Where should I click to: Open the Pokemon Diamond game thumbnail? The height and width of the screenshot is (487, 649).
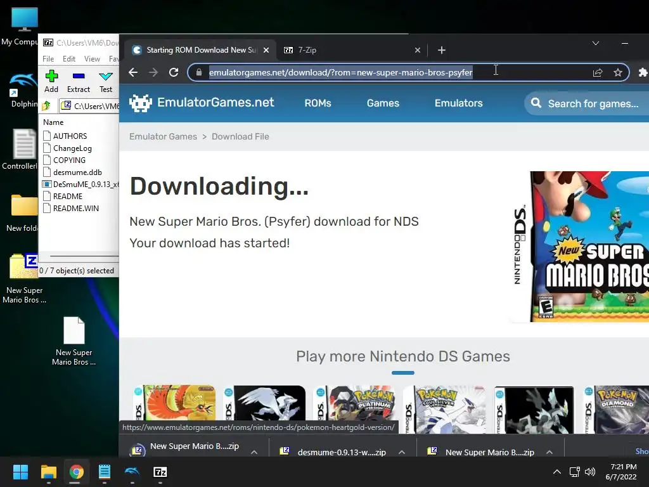[x=616, y=410]
